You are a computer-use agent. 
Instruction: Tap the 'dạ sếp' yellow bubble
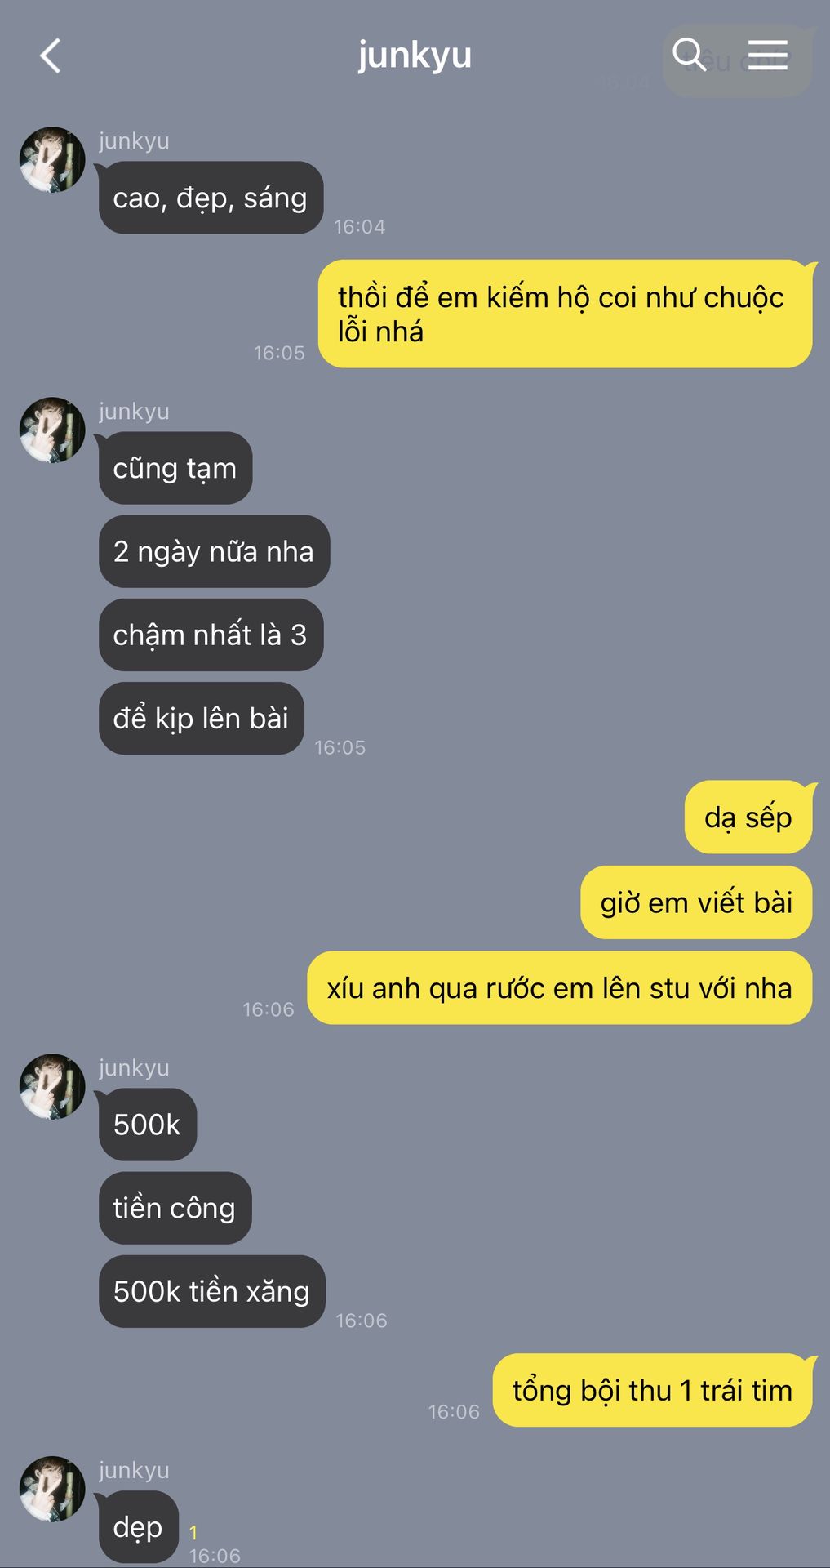748,817
